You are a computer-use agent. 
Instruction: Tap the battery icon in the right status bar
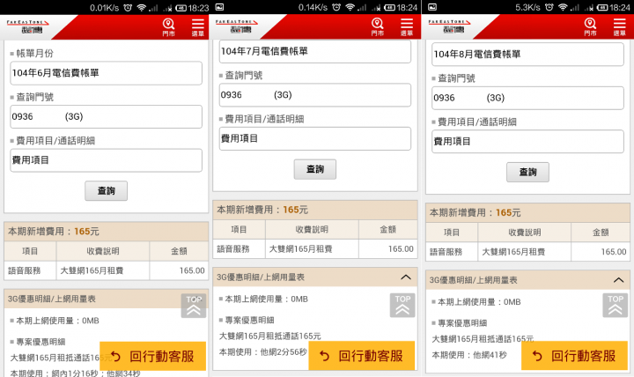coord(603,7)
